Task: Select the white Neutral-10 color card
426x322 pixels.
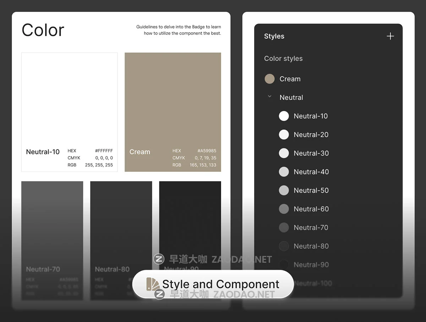Action: point(69,103)
